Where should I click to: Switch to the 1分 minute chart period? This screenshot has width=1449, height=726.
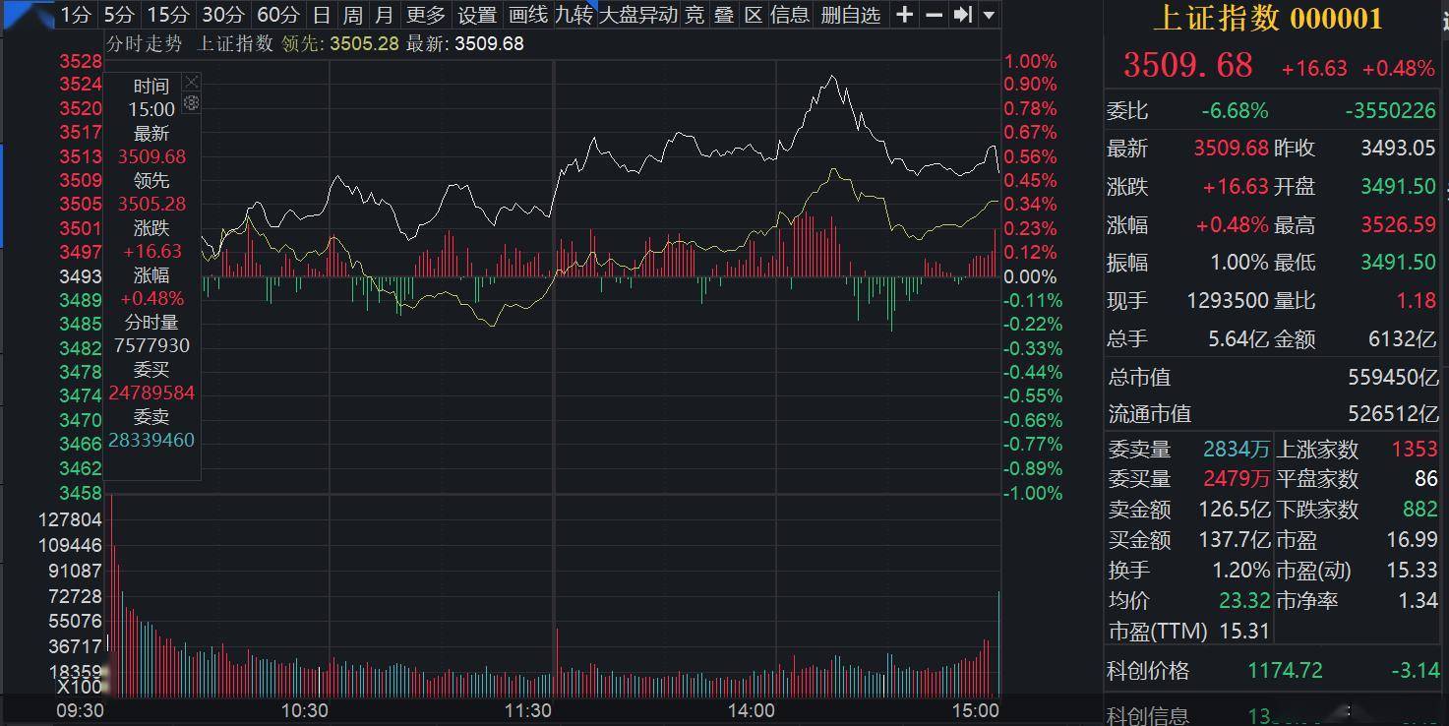point(75,15)
